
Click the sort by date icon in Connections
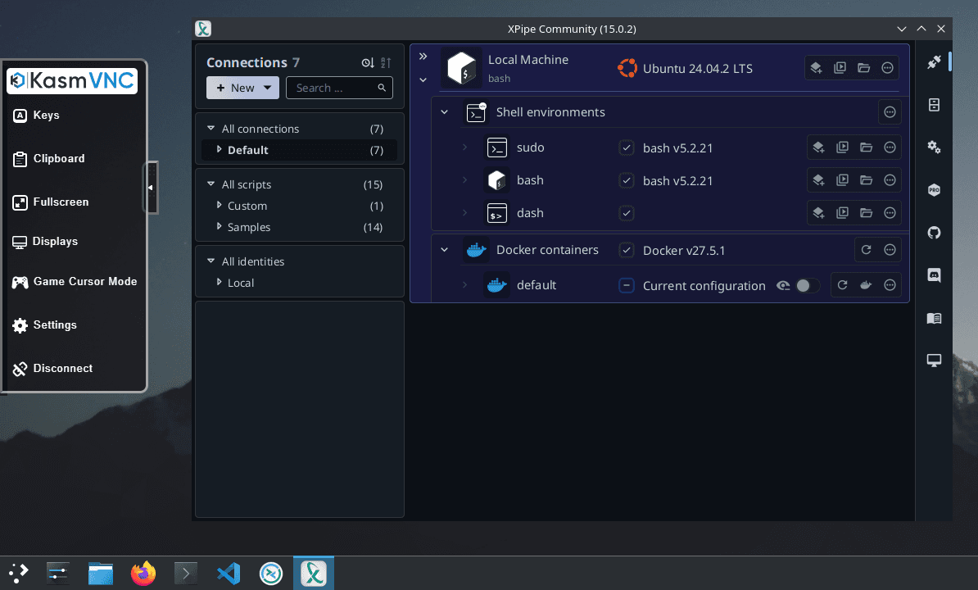[x=368, y=63]
